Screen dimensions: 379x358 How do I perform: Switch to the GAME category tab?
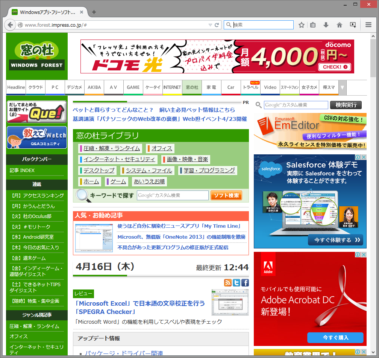[x=133, y=87]
